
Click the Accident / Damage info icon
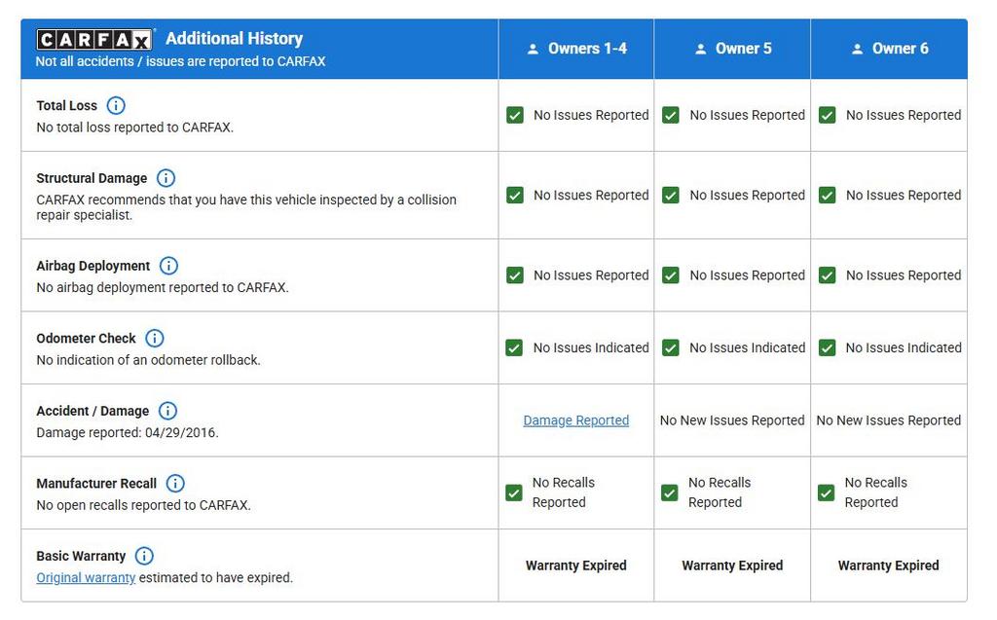point(167,411)
